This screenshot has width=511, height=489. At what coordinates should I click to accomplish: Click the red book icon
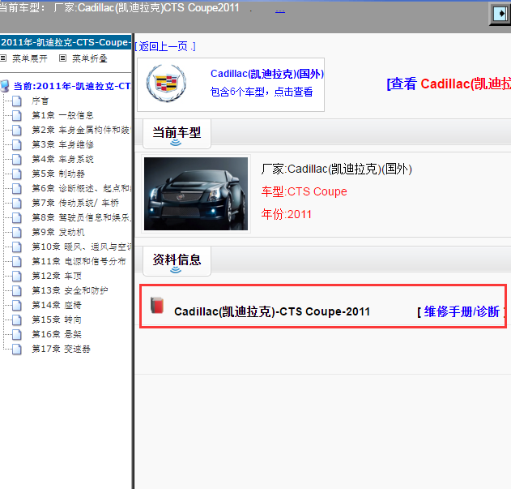(x=157, y=306)
